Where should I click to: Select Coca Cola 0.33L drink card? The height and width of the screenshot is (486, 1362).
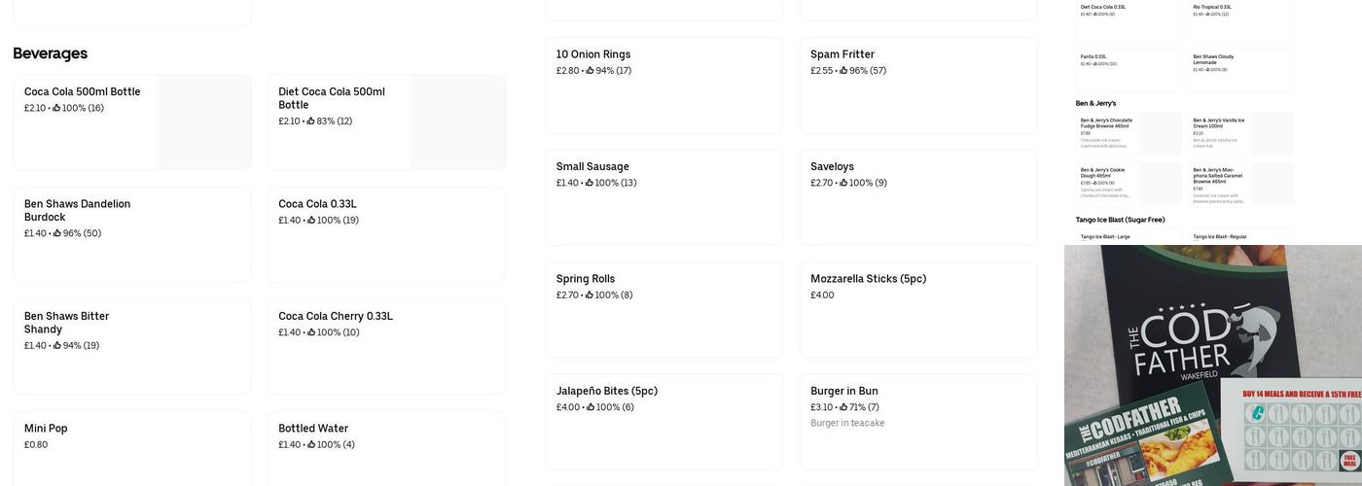385,234
